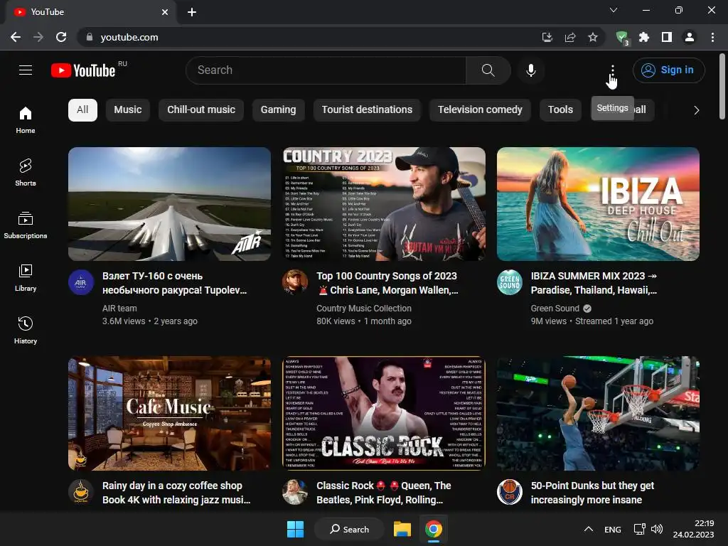Open File Explorer from the taskbar

coord(402,529)
